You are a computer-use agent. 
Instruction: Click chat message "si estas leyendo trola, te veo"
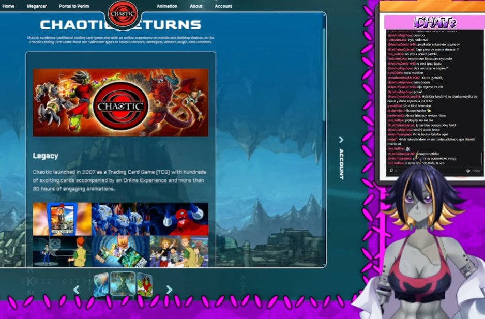[x=425, y=163]
